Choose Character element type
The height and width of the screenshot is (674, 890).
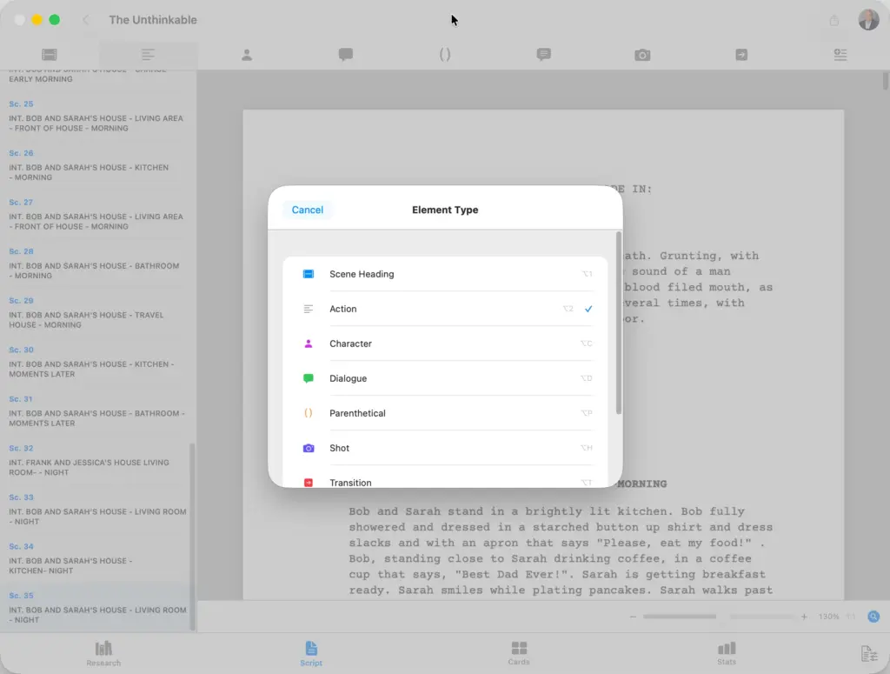point(445,344)
